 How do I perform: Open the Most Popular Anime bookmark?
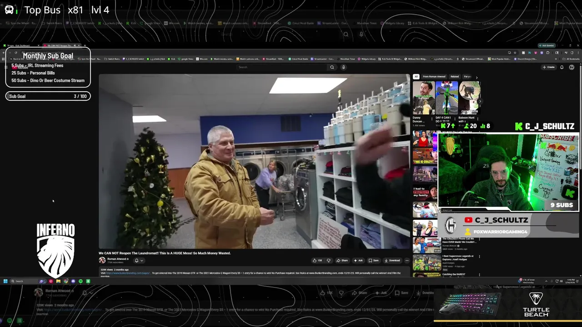499,59
